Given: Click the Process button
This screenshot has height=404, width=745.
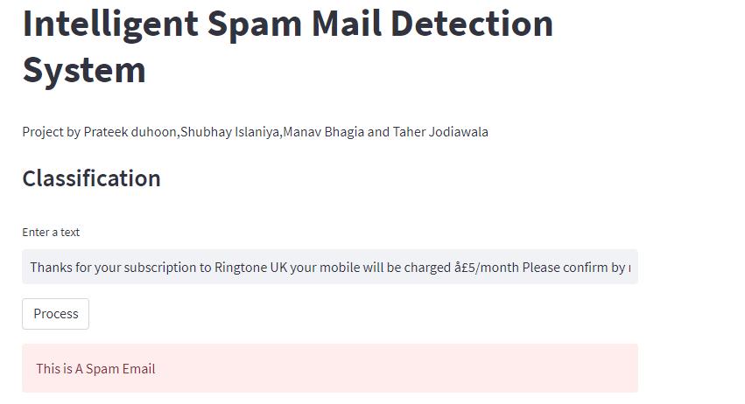Looking at the screenshot, I should (55, 314).
